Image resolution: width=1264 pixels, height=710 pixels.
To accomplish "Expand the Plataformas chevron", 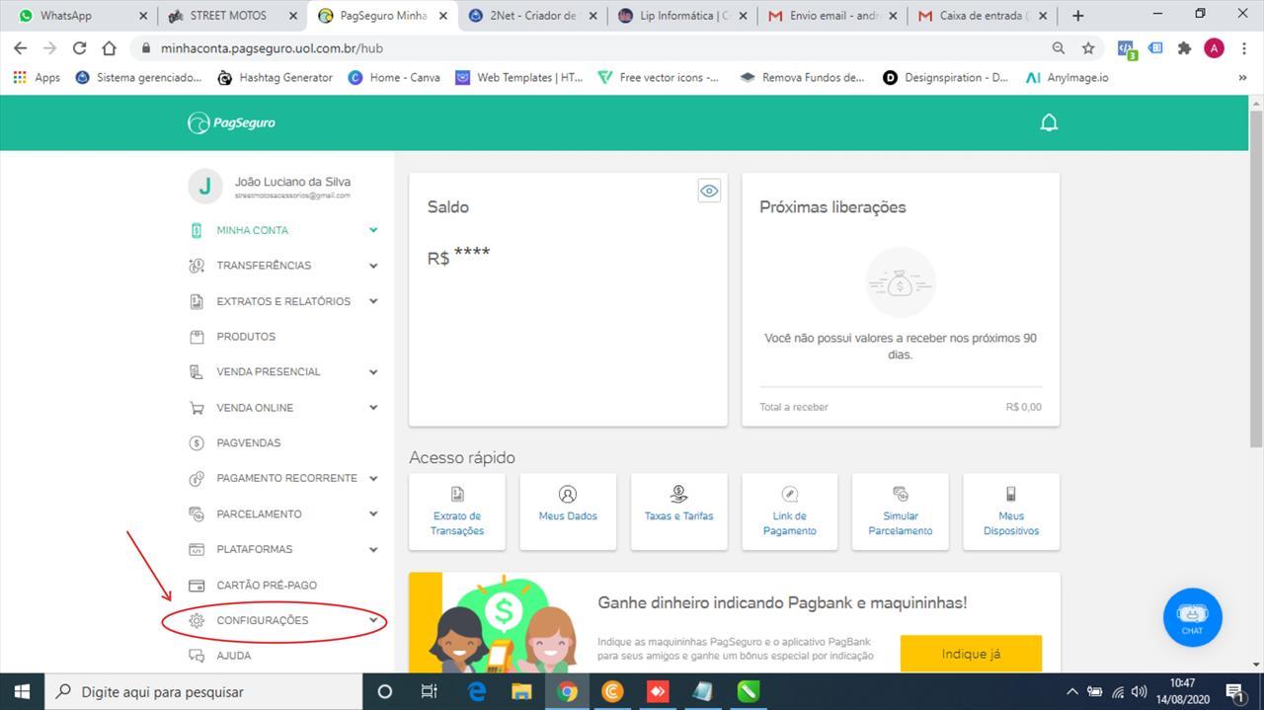I will click(373, 549).
